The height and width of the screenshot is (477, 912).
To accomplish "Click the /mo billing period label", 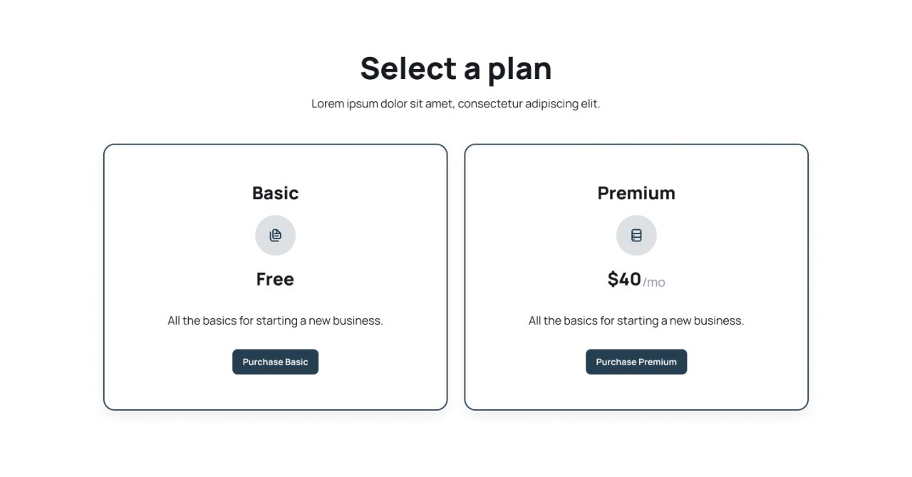I will [654, 283].
